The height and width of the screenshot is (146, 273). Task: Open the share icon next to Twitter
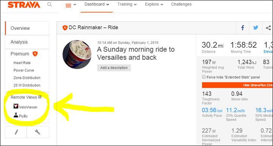(268, 28)
